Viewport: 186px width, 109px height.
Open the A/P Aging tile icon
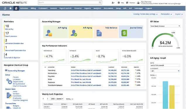pyautogui.click(x=49, y=33)
